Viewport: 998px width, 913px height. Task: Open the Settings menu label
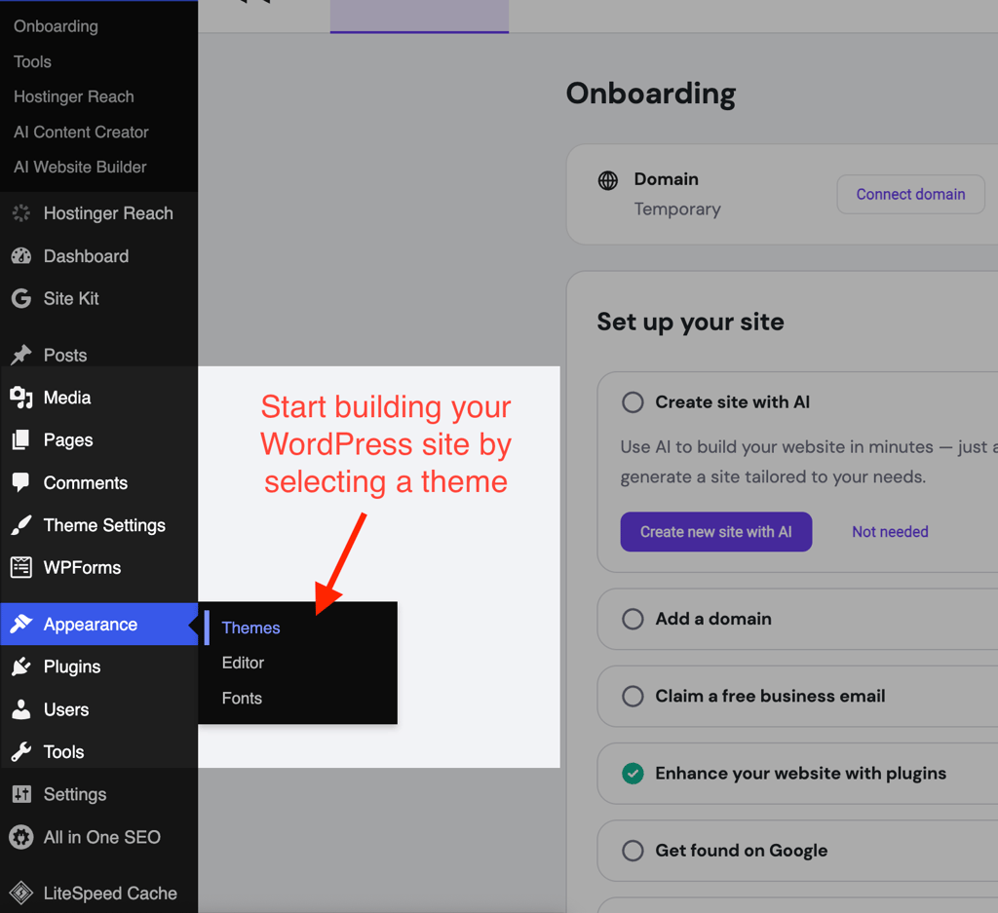point(74,795)
